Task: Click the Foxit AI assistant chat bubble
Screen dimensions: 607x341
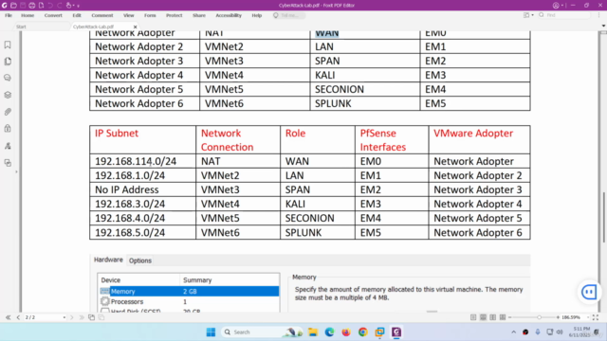Action: tap(589, 292)
